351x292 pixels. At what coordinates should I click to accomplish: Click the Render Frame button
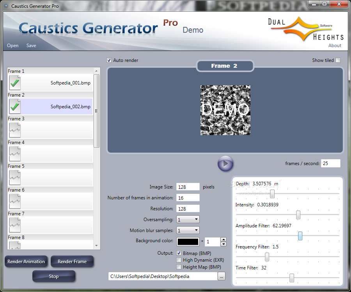click(72, 261)
